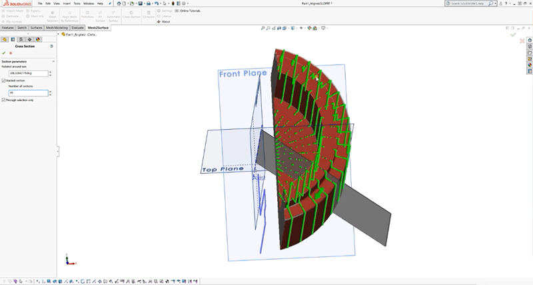Click the Edit Appearance color icon
533x285 pixels.
(x=309, y=28)
